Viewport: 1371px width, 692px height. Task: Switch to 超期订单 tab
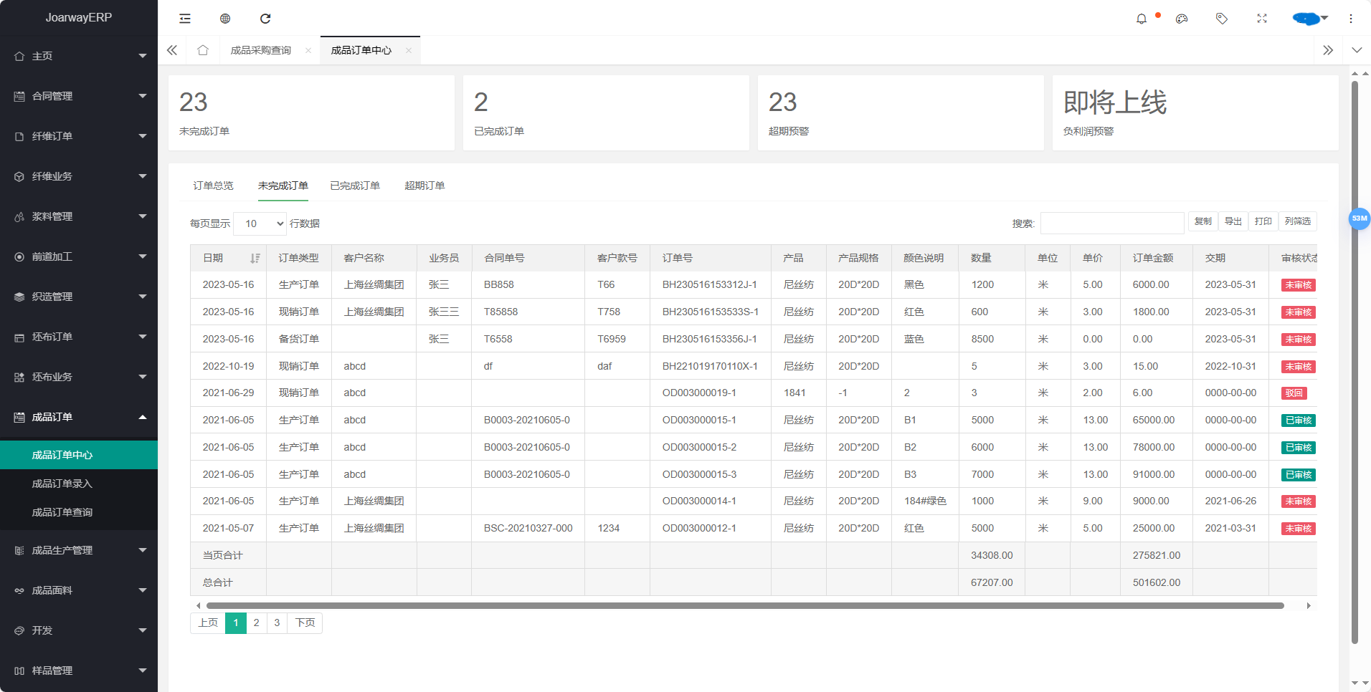[x=424, y=186]
